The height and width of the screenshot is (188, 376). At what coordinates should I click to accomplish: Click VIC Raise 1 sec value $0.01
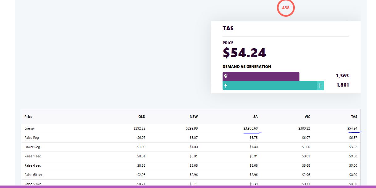click(x=306, y=156)
